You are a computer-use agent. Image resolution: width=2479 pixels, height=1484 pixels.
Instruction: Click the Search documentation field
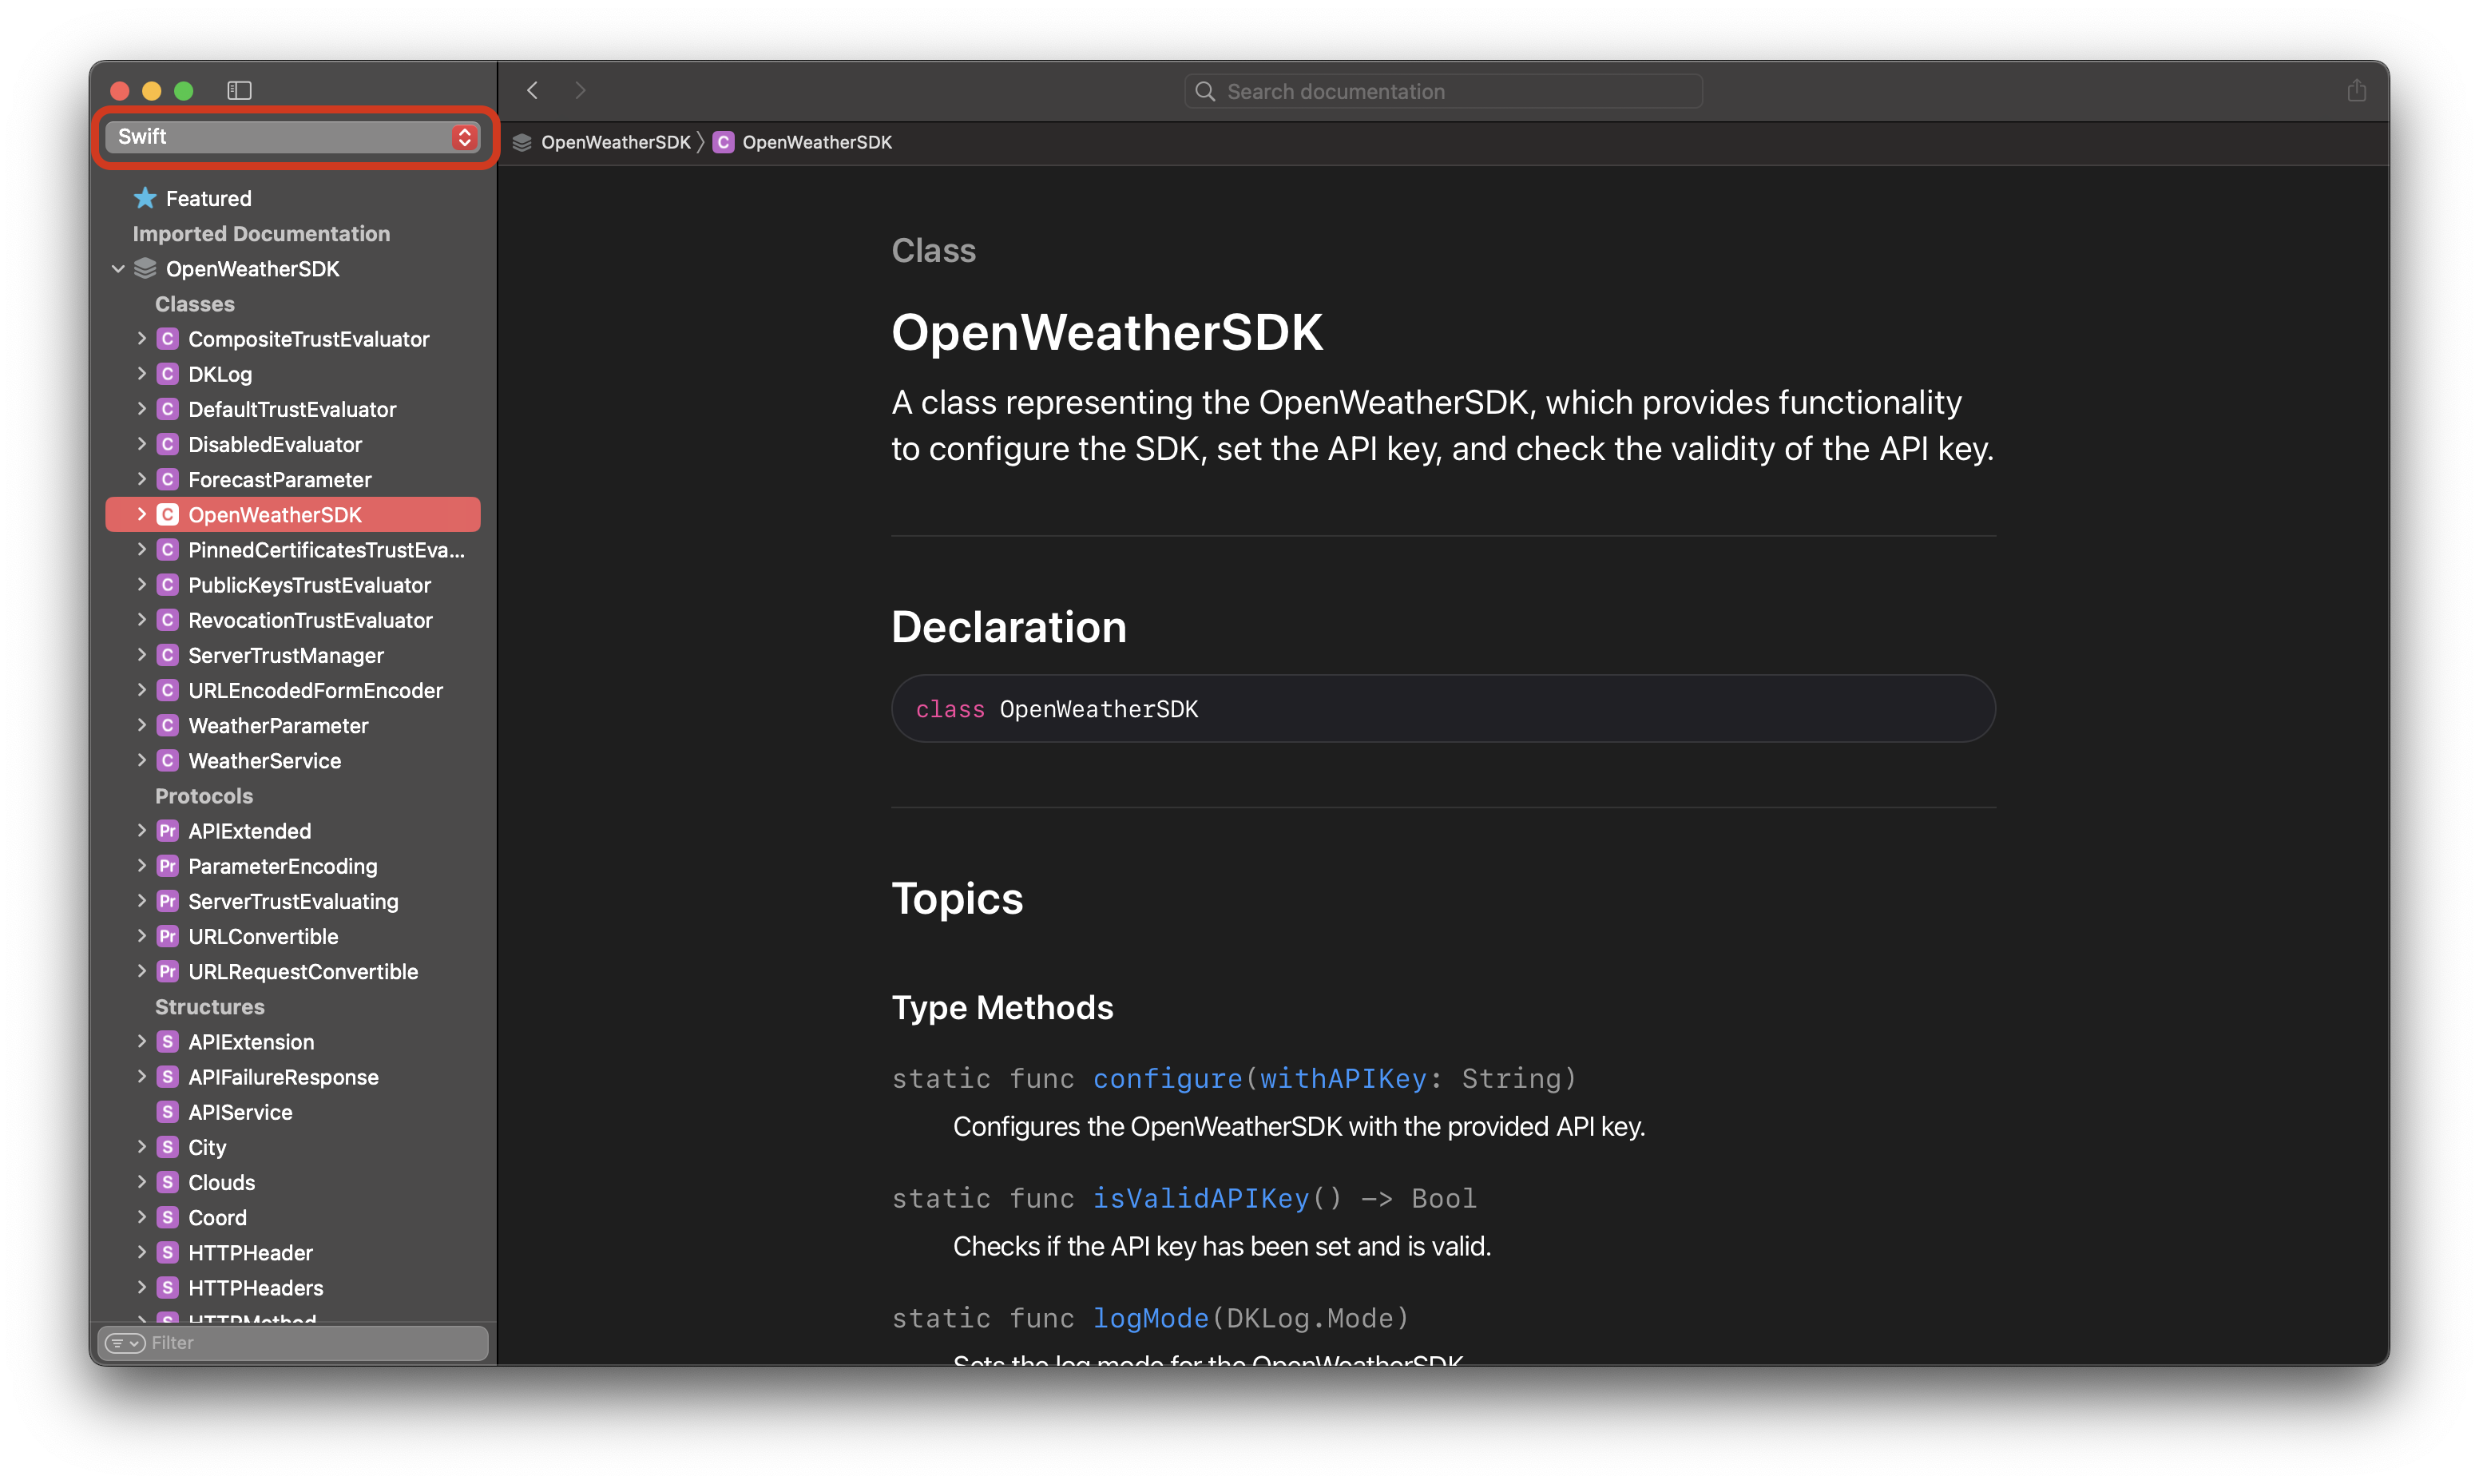[x=1442, y=92]
